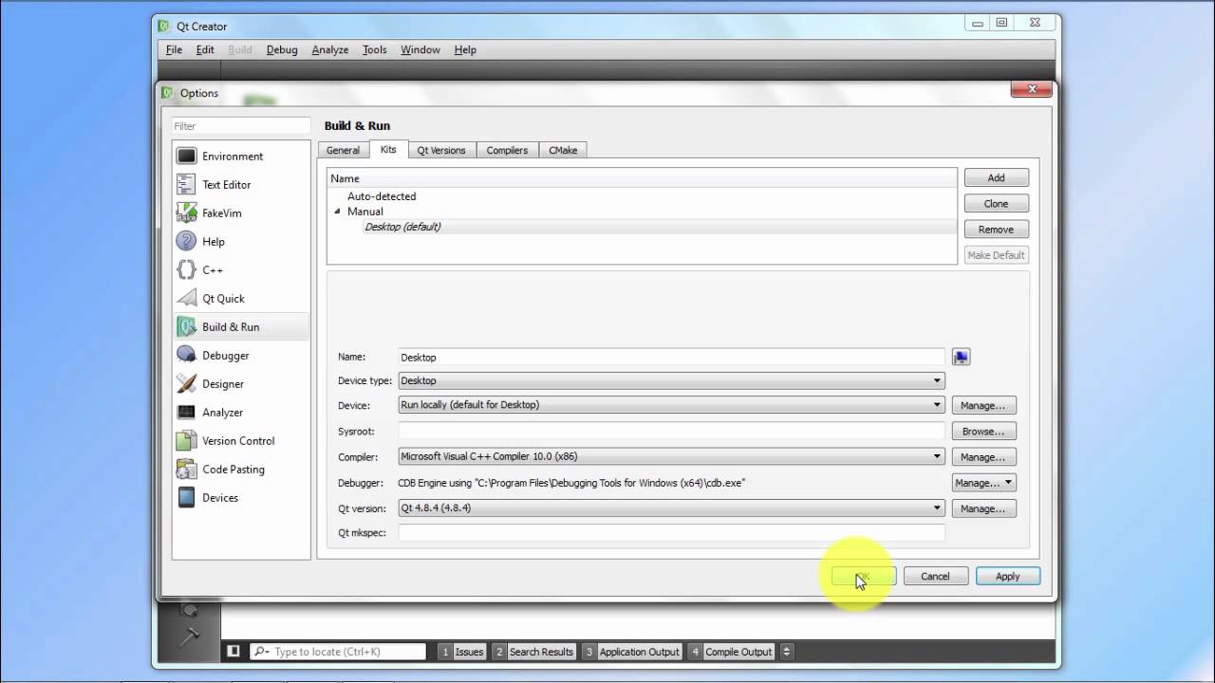Open the Window menu
The height and width of the screenshot is (683, 1215).
point(420,49)
